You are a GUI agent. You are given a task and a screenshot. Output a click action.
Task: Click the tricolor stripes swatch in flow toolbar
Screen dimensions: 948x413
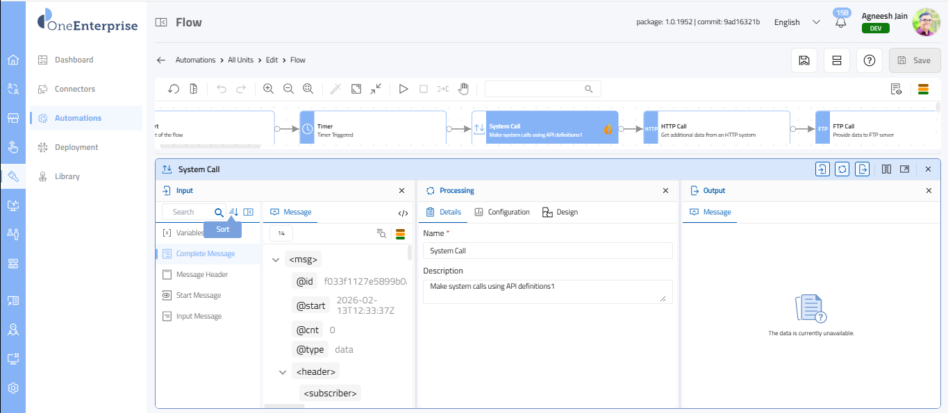click(924, 89)
